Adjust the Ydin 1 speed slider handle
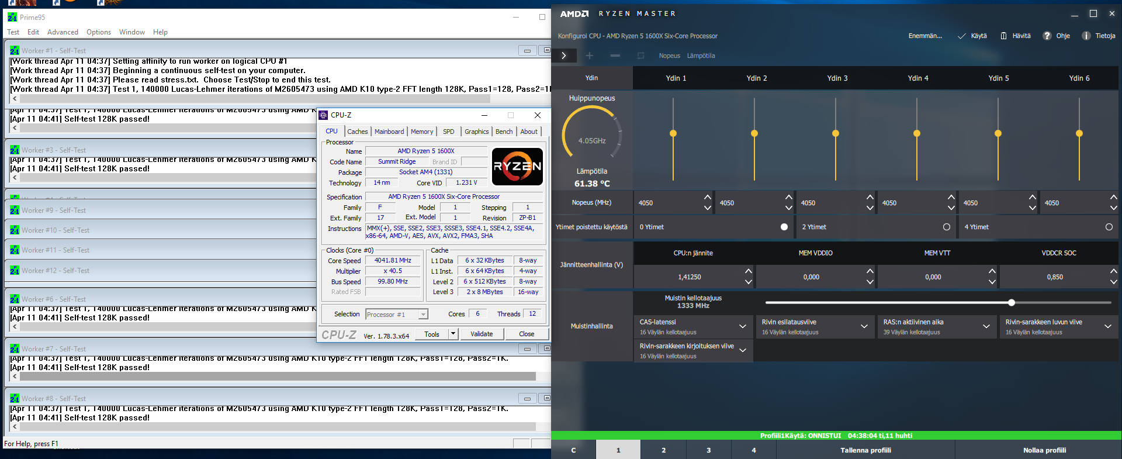This screenshot has height=459, width=1122. pos(673,133)
